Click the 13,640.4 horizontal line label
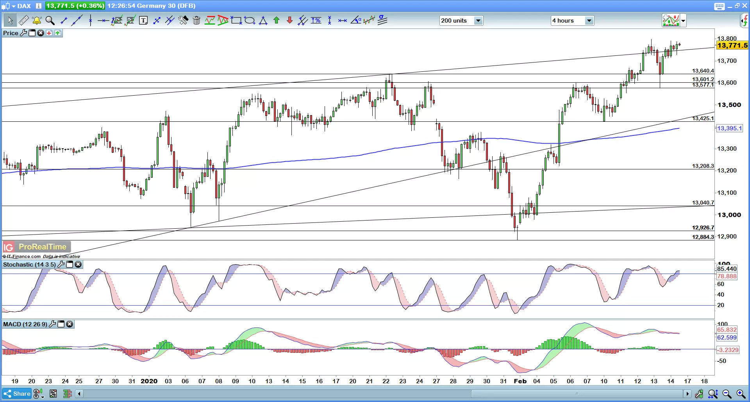The width and height of the screenshot is (750, 402). point(703,71)
